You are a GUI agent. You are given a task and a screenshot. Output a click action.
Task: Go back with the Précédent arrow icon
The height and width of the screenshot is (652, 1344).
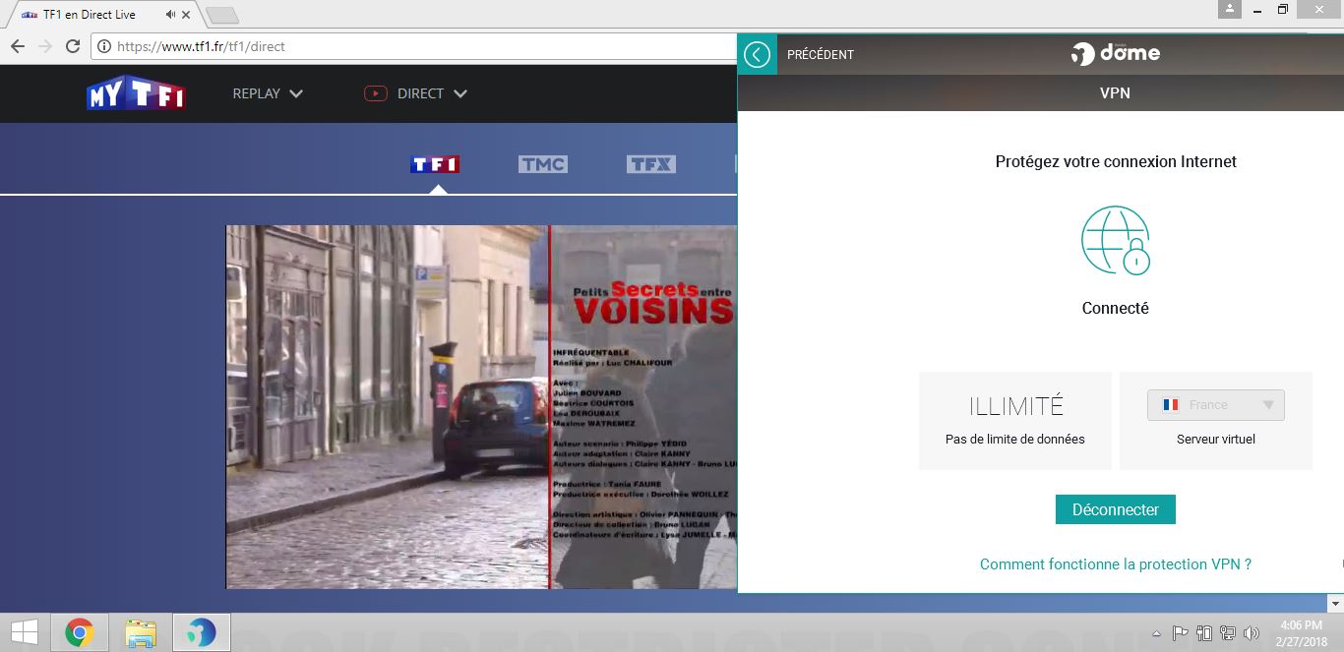coord(757,54)
